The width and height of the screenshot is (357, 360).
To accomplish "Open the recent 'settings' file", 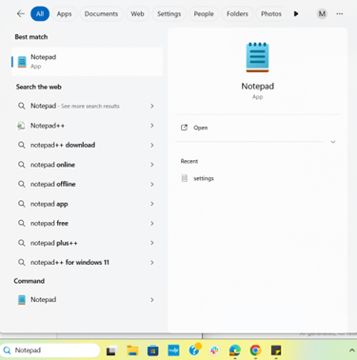I will point(204,178).
